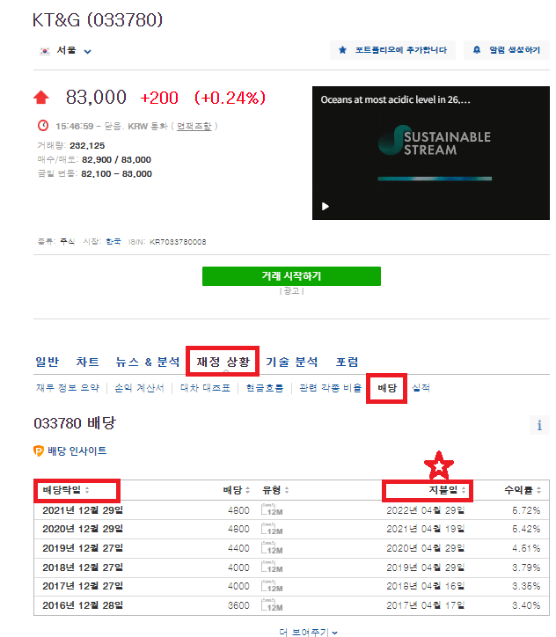Viewport: 556px width, 637px height.
Task: Click the green 거래 시작하기 button
Action: point(291,276)
